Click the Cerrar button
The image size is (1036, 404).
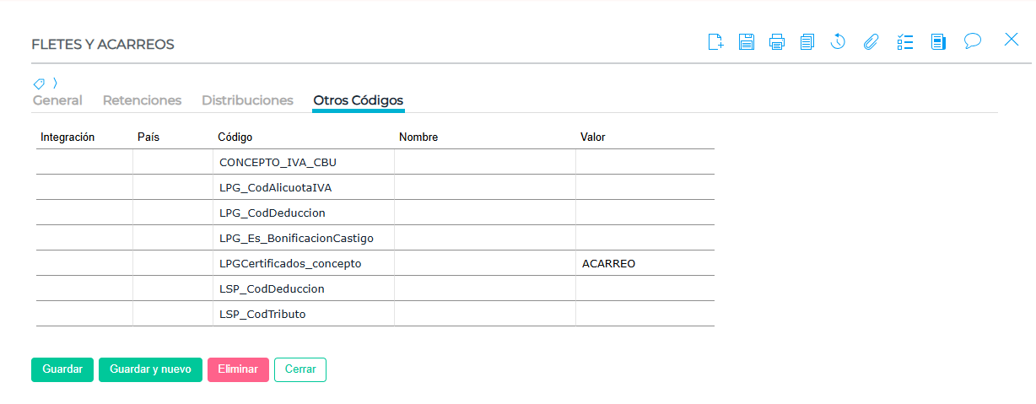300,369
